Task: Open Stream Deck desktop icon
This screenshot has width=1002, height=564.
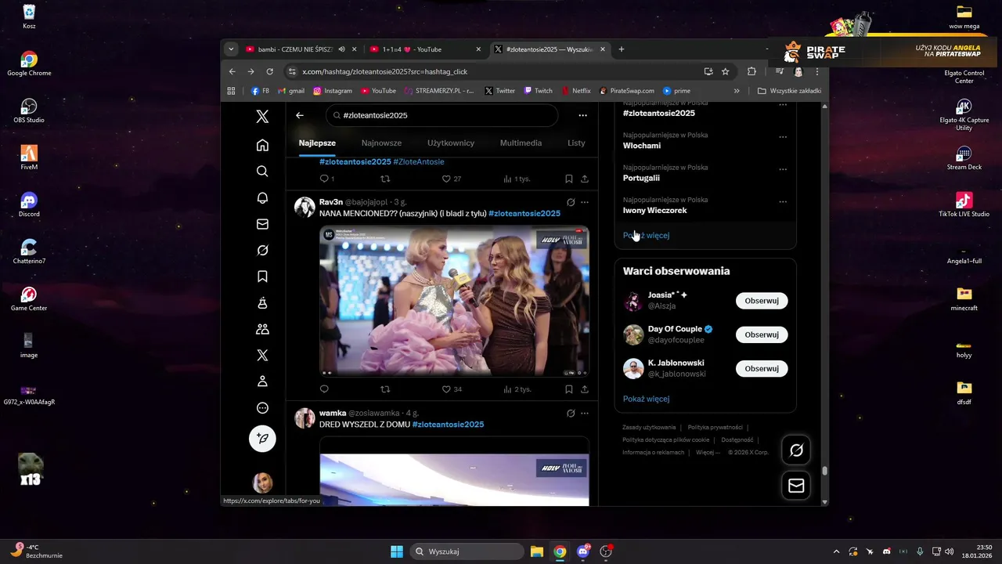Action: (x=964, y=157)
